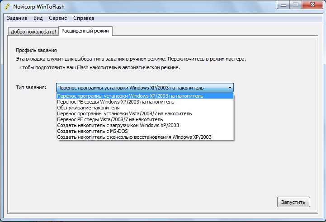This screenshot has width=326, height=222.
Task: Open the Задание menu
Action: click(17, 18)
